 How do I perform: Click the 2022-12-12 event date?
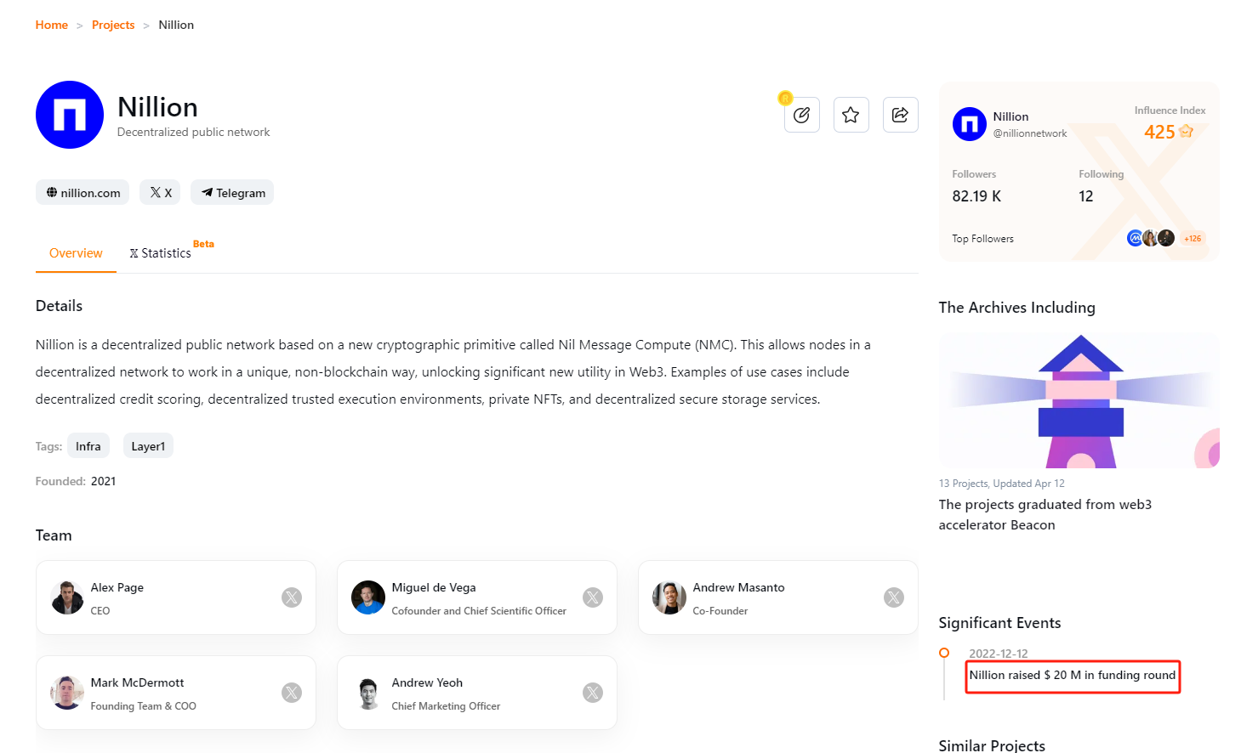coord(999,654)
